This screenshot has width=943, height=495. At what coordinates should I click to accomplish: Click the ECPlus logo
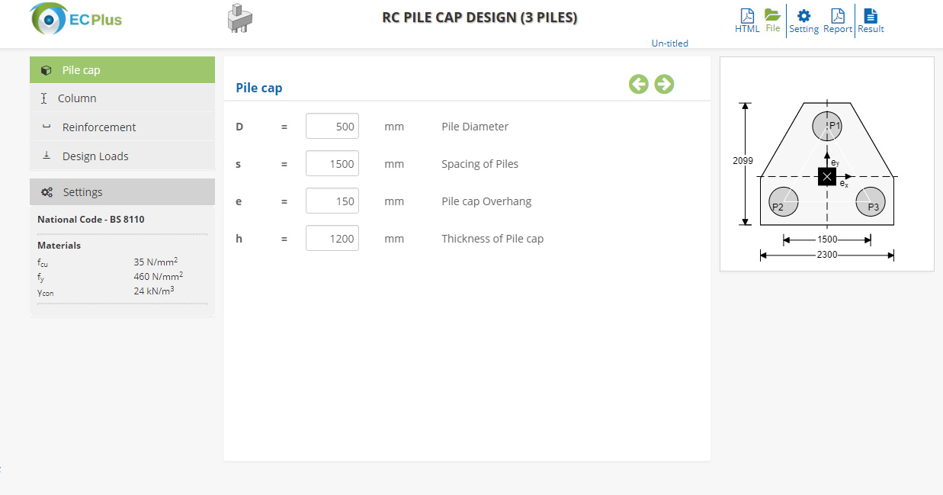coord(76,19)
